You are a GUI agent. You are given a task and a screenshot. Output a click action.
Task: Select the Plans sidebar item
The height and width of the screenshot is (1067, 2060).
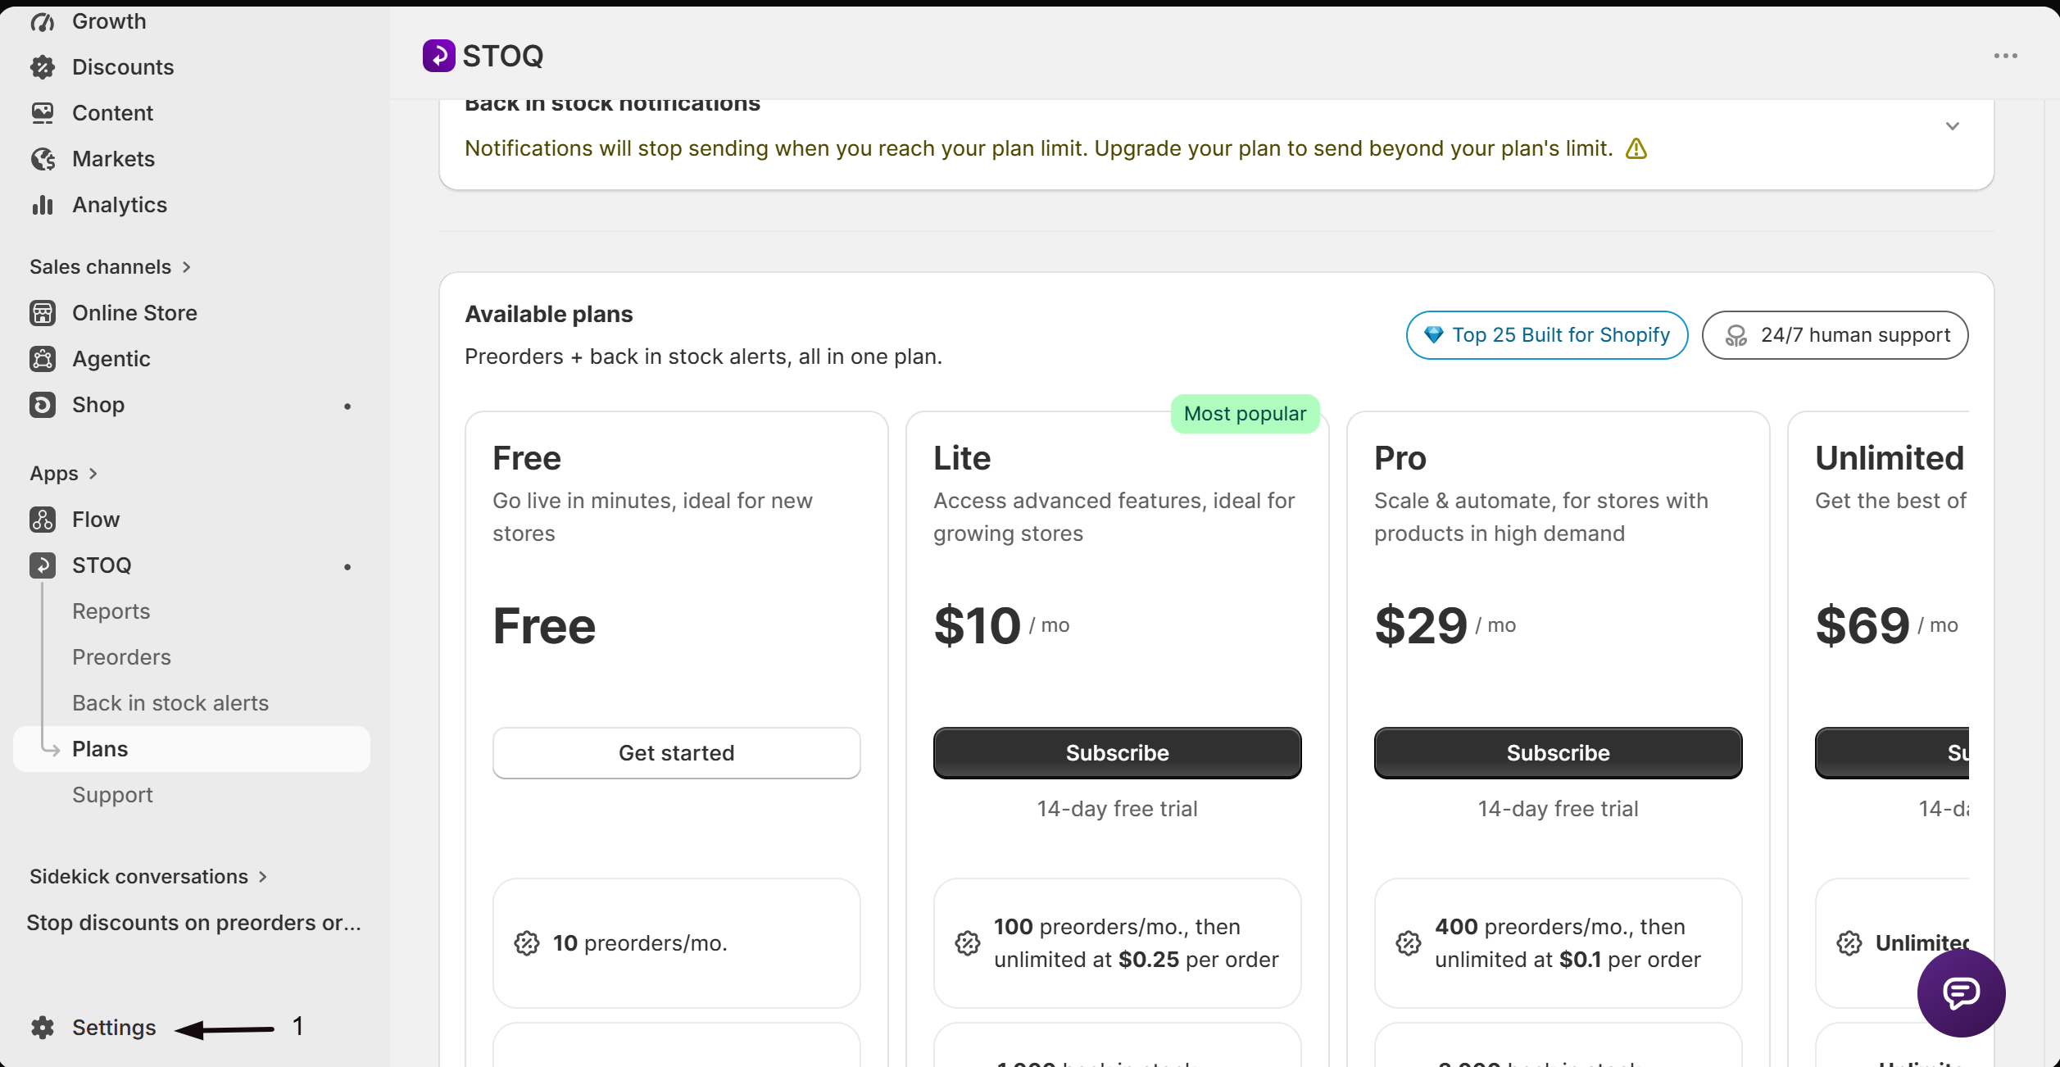(192, 749)
